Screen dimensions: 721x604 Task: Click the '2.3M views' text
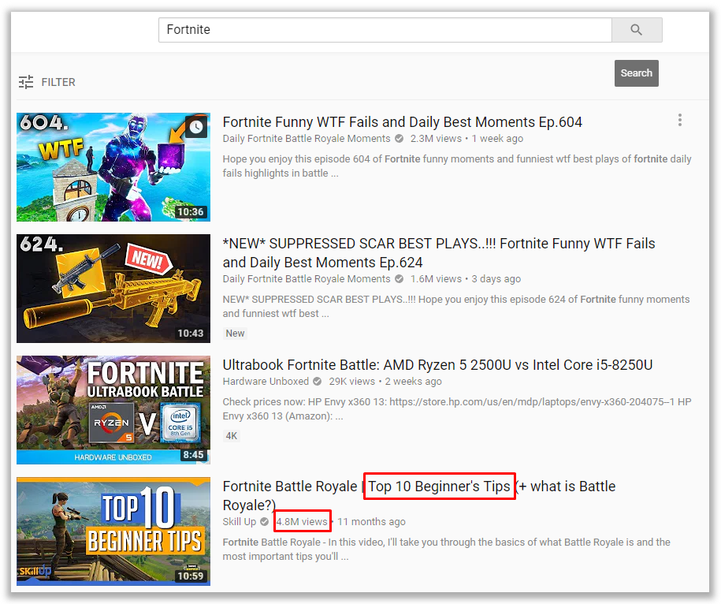pos(436,139)
